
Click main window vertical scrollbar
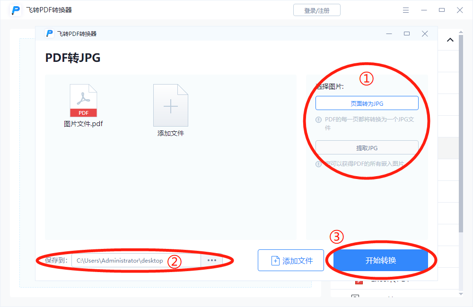coord(461,134)
